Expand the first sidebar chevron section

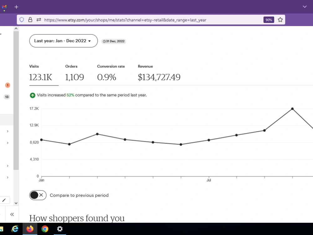(x=8, y=131)
